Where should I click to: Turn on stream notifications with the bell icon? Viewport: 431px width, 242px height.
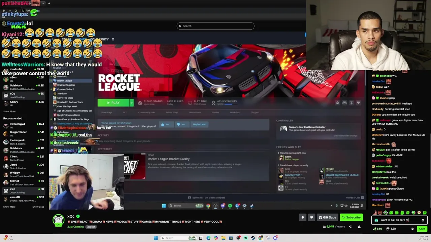pos(302,217)
